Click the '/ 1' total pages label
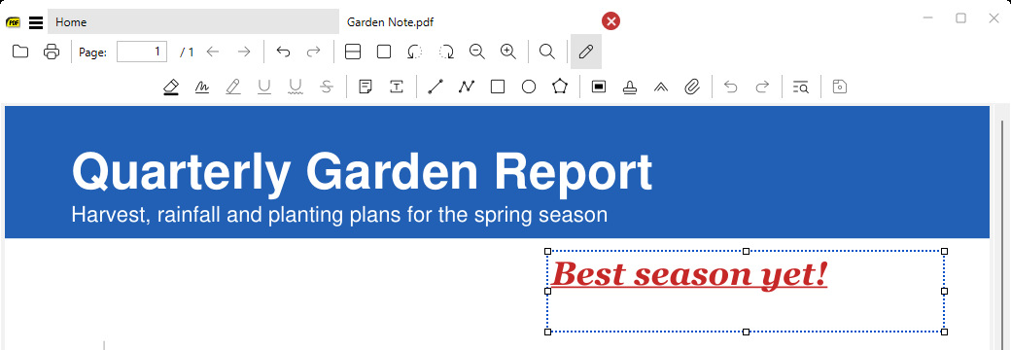The width and height of the screenshot is (1011, 350). (187, 52)
